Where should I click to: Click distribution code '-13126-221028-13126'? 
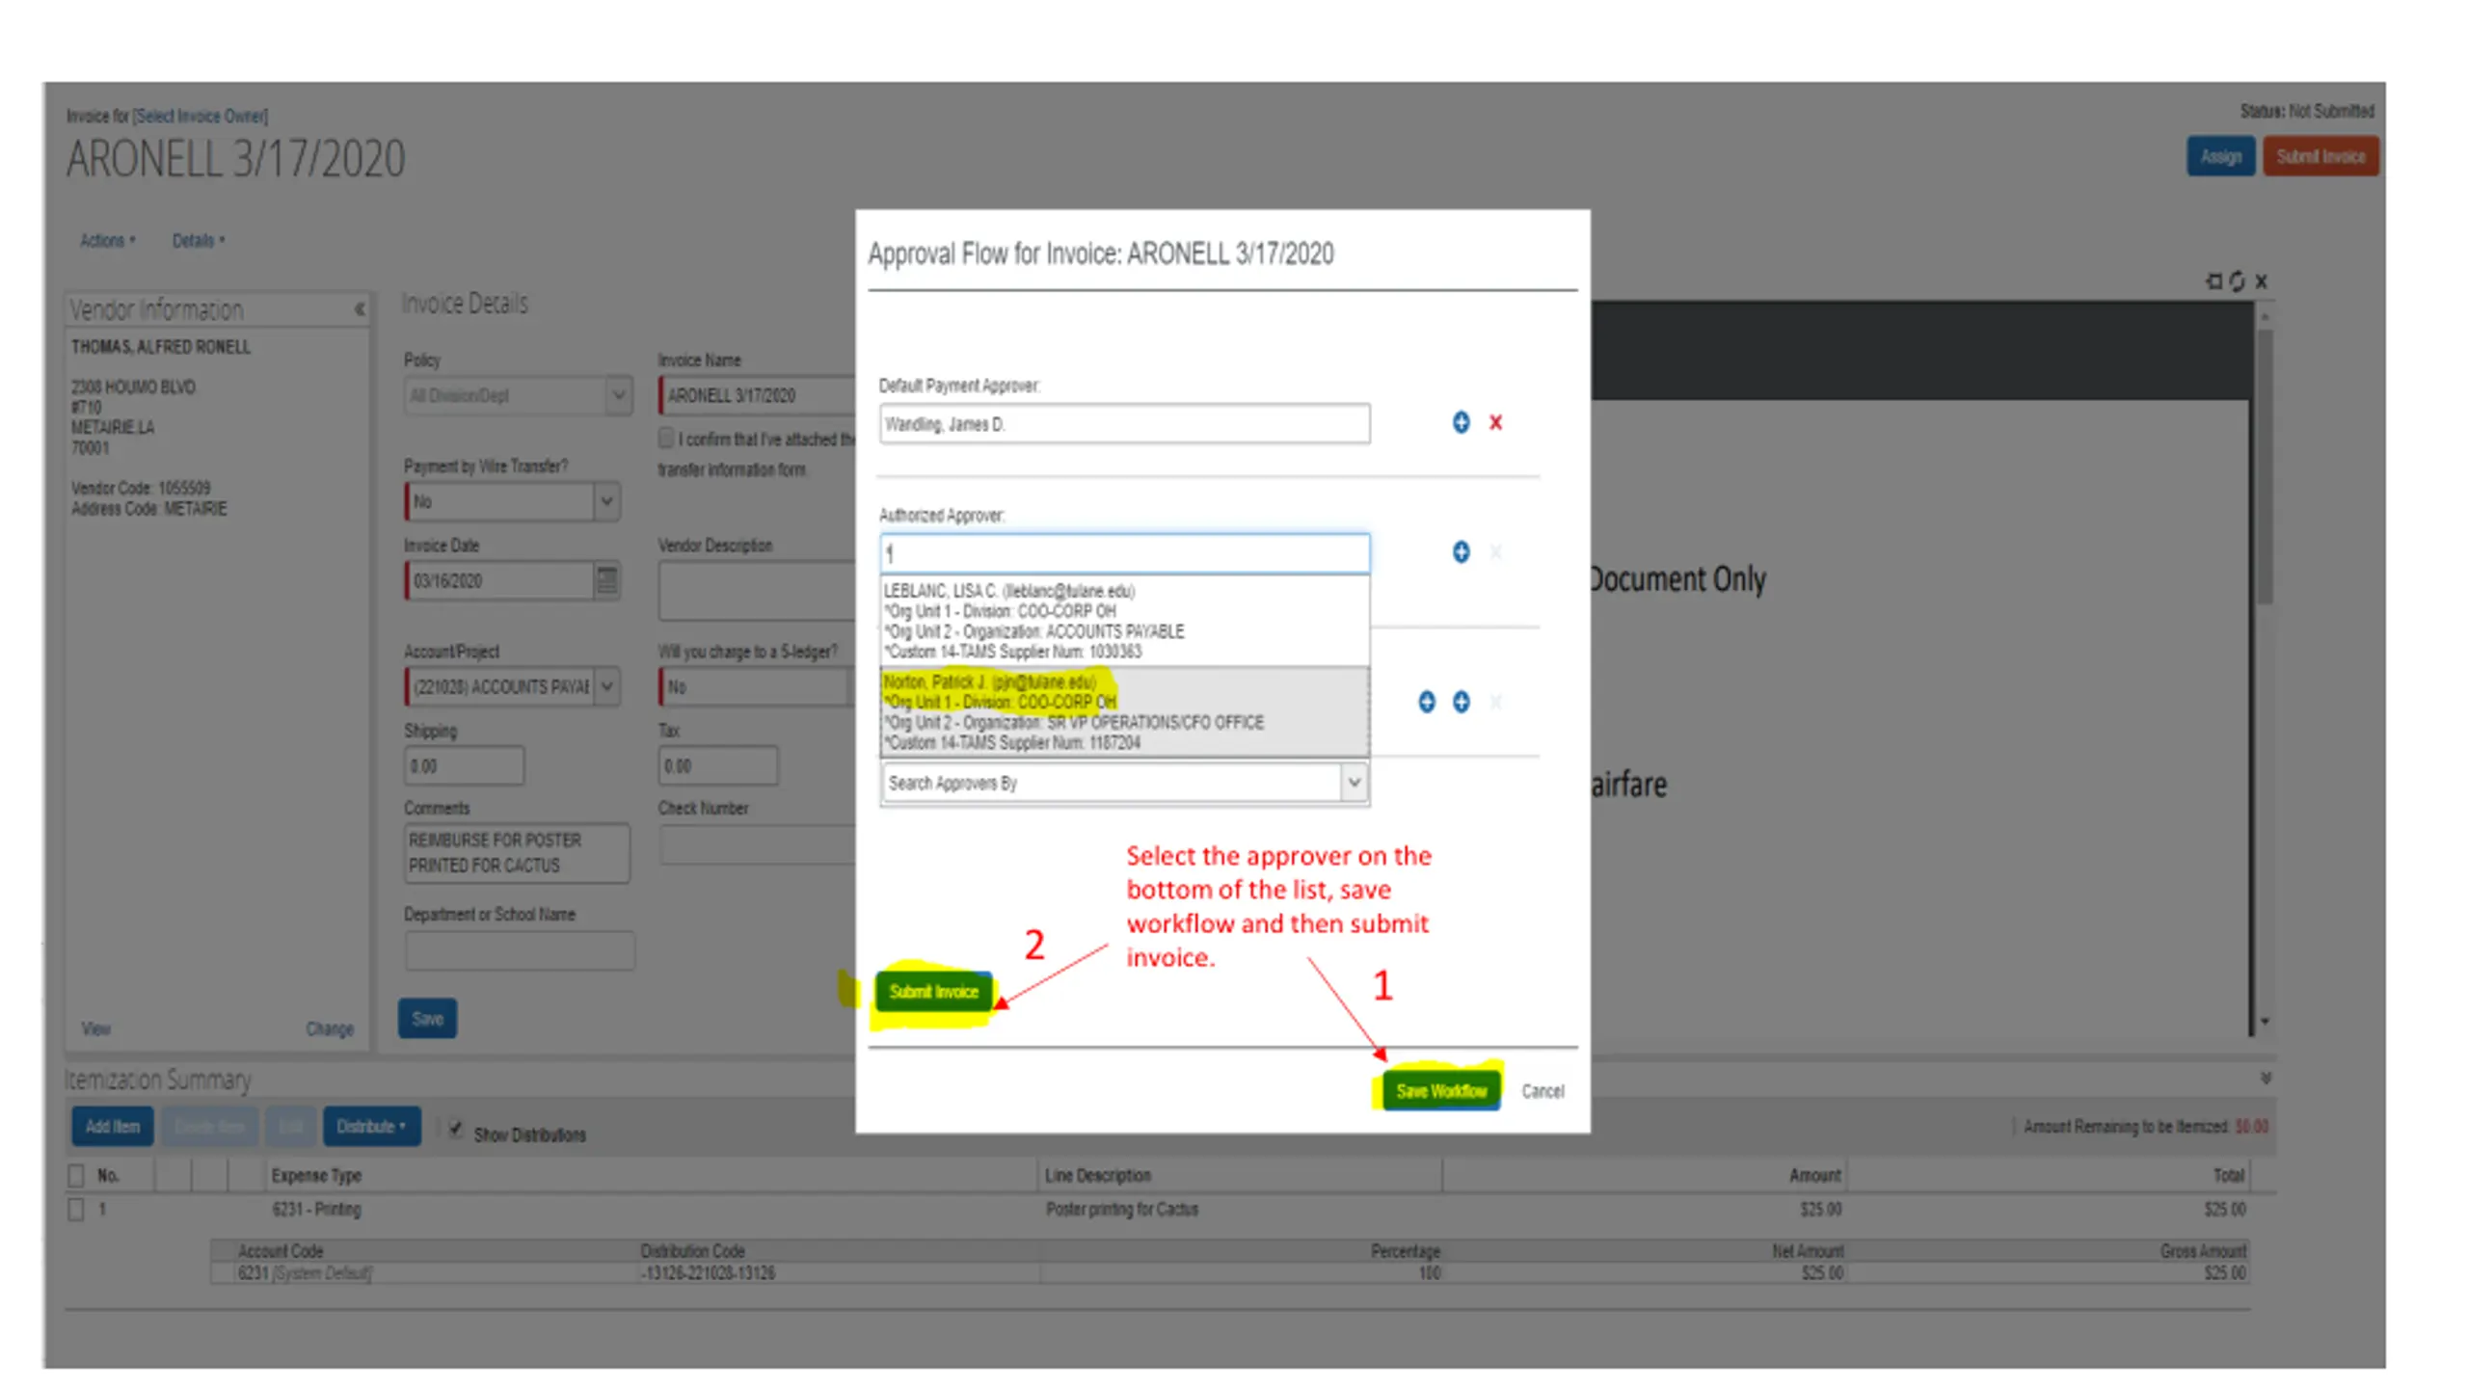[x=708, y=1272]
